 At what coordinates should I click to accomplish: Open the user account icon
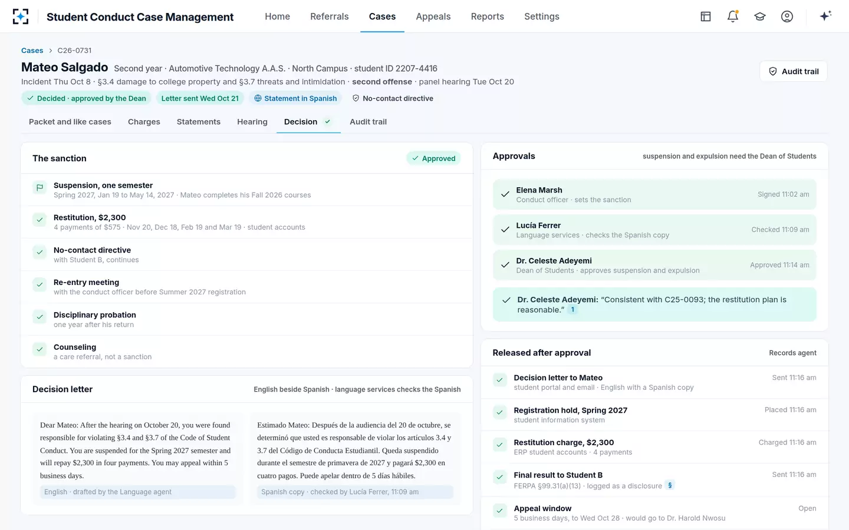point(787,16)
